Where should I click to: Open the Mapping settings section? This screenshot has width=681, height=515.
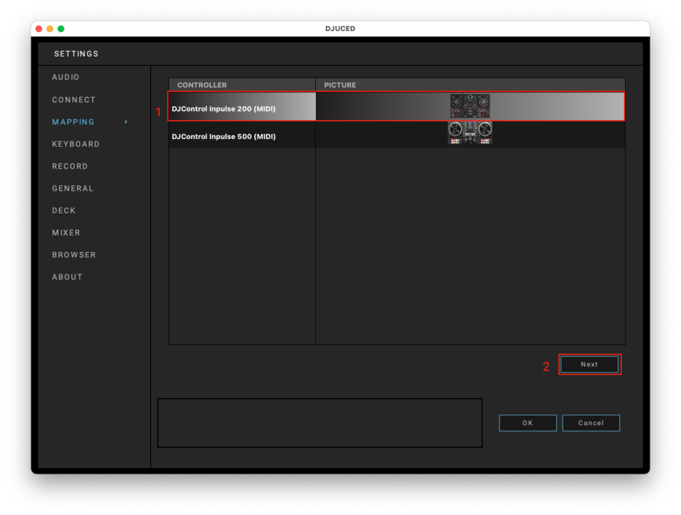[73, 122]
